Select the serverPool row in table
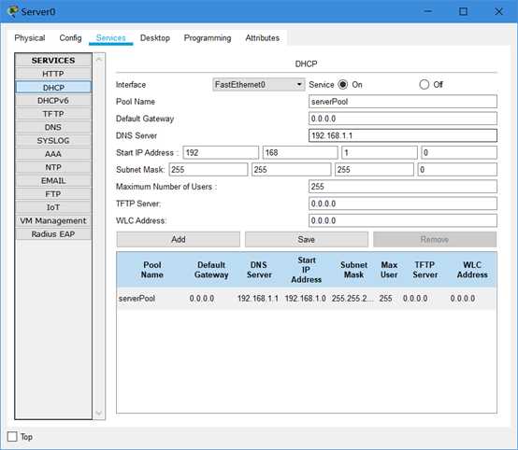This screenshot has height=450, width=518. pyautogui.click(x=307, y=299)
